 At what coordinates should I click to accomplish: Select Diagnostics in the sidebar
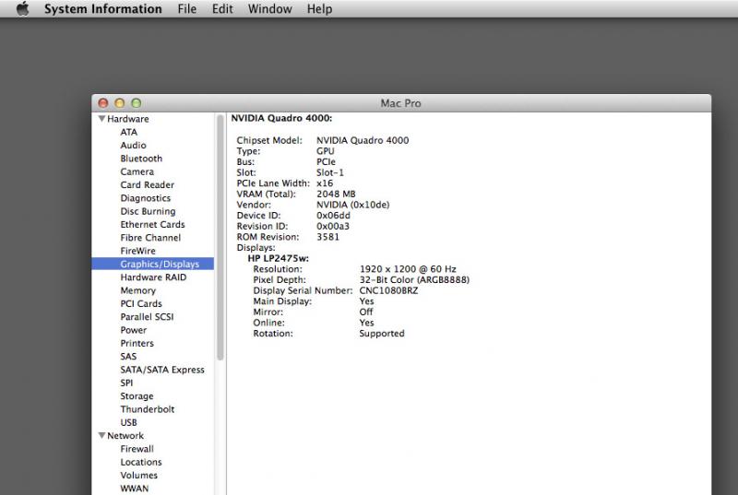[146, 198]
